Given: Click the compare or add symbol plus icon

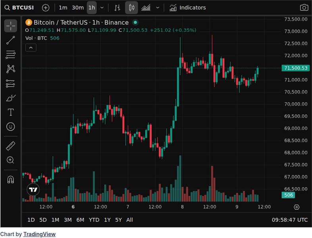Looking at the screenshot, I should [46, 8].
